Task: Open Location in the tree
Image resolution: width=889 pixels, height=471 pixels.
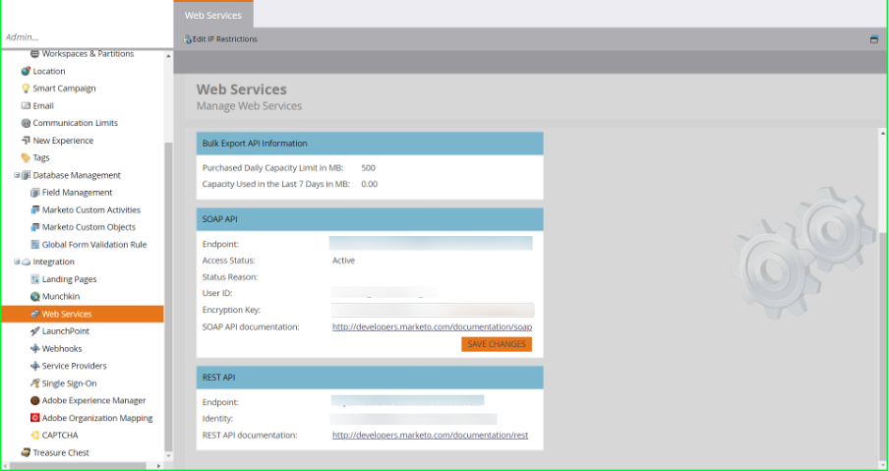Action: click(49, 71)
